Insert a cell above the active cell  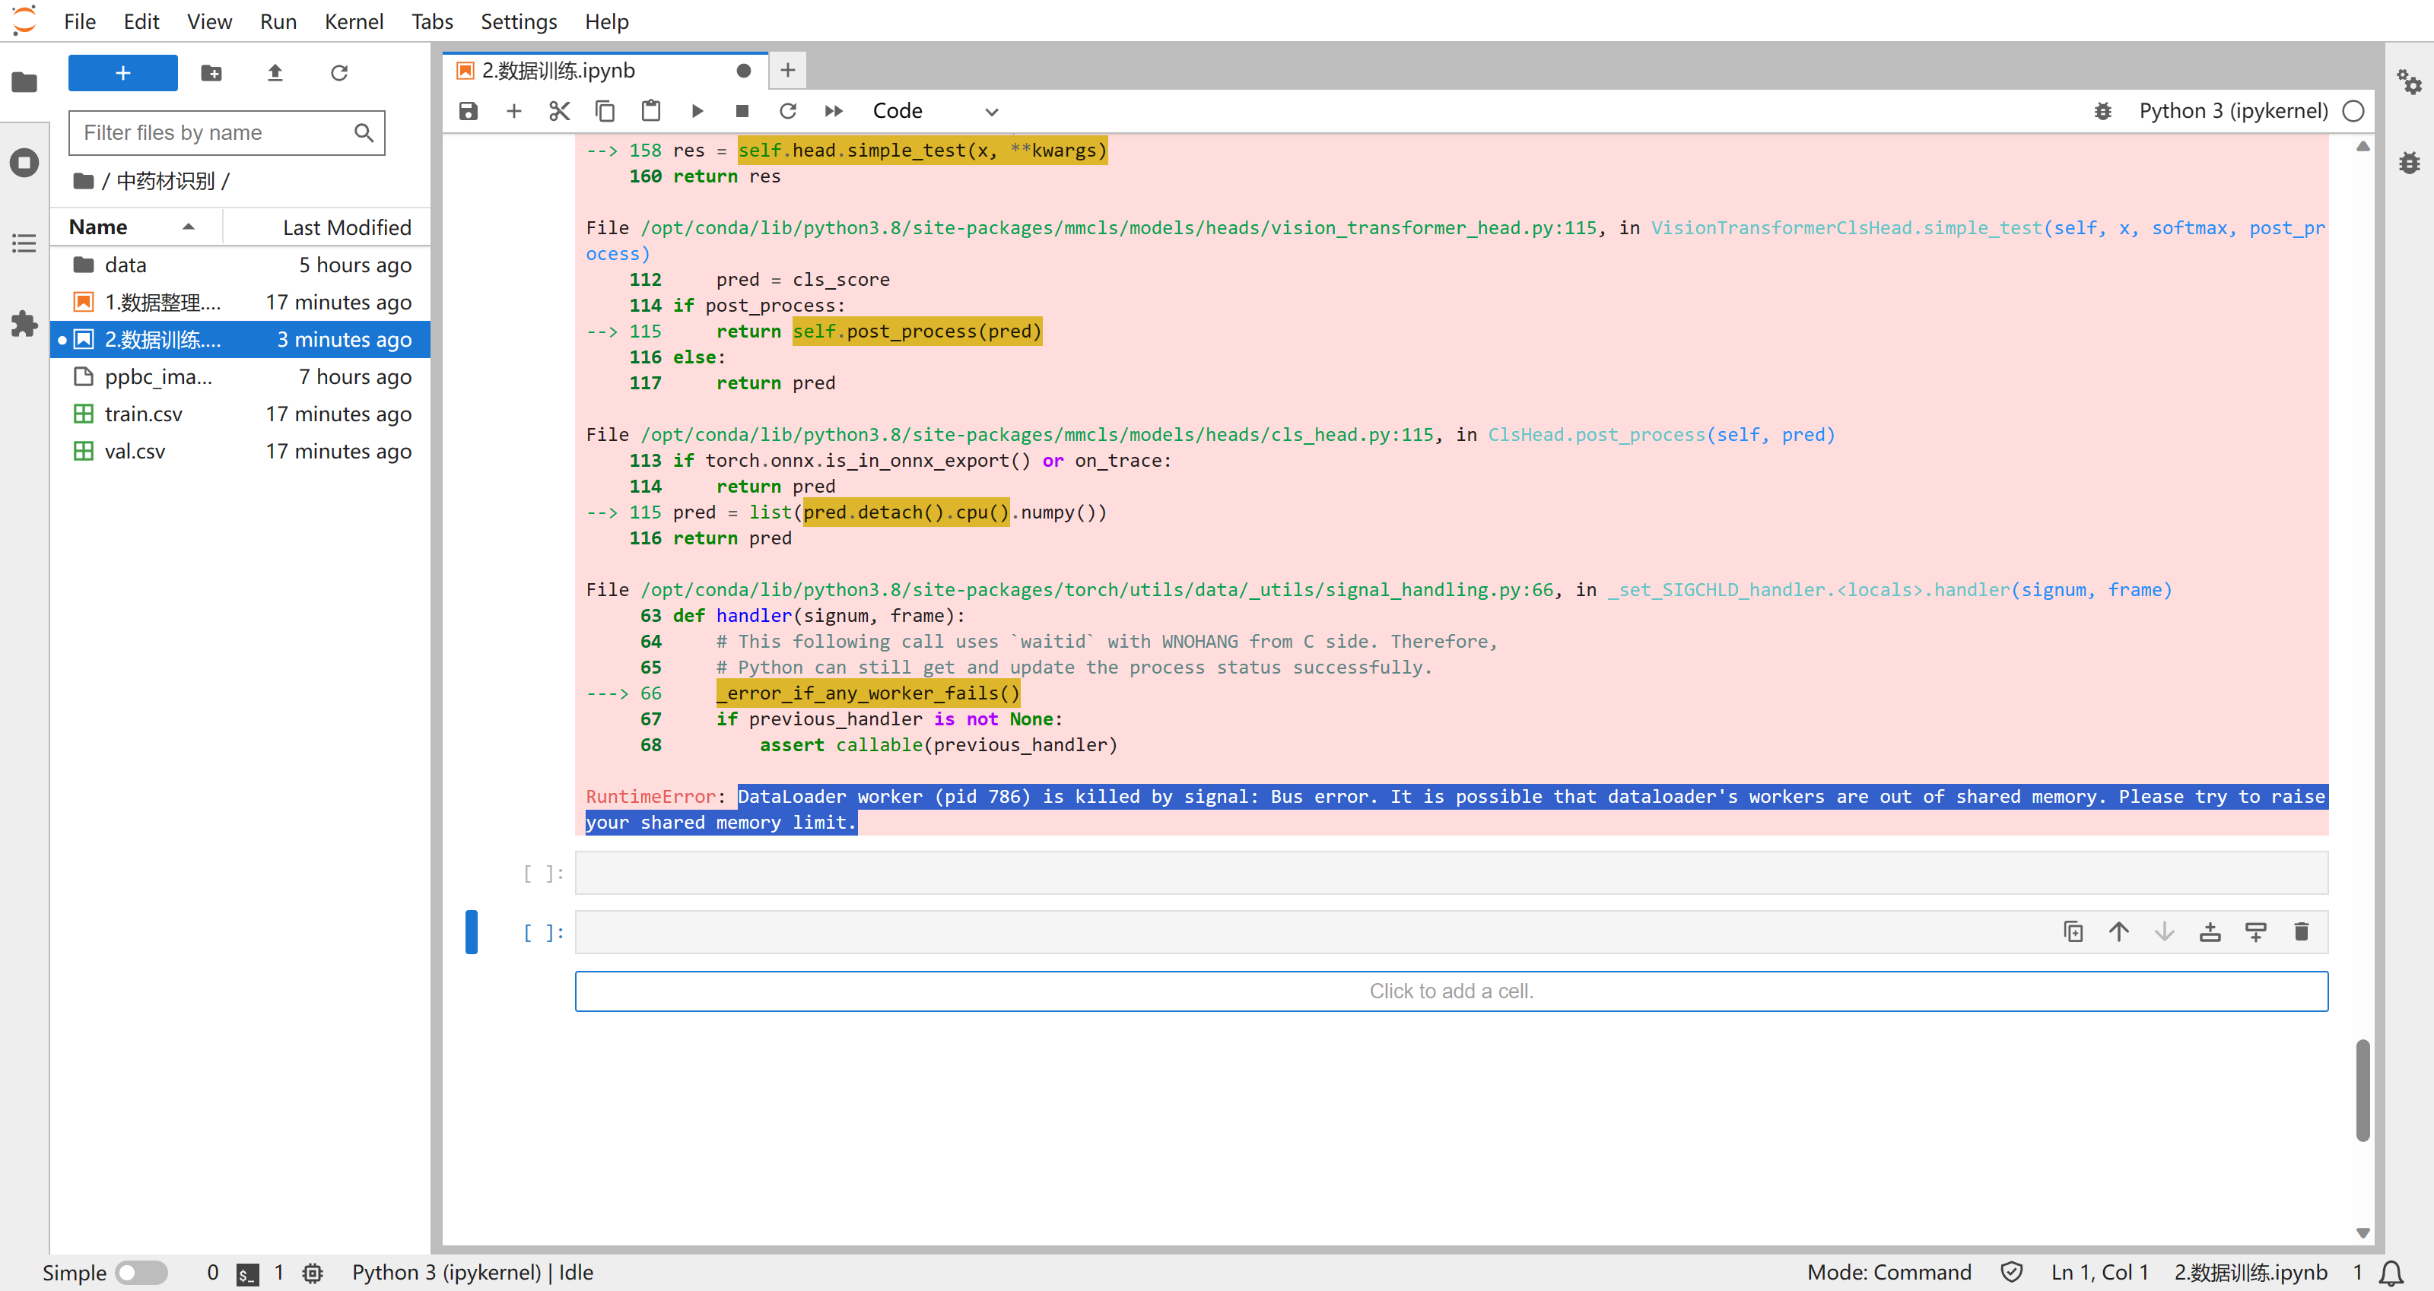2210,932
